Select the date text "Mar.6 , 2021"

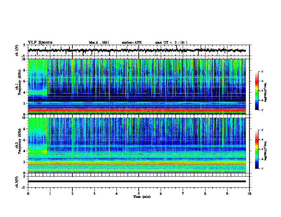[x=99, y=43]
